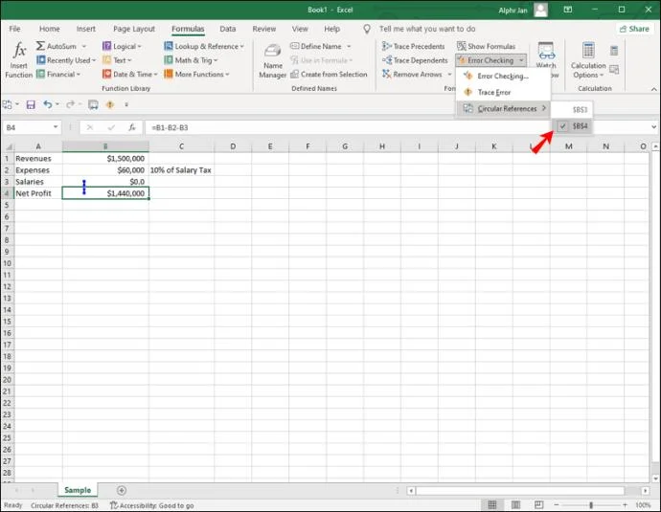Select the checked $B$4 circular reference
661x512 pixels.
pyautogui.click(x=573, y=126)
